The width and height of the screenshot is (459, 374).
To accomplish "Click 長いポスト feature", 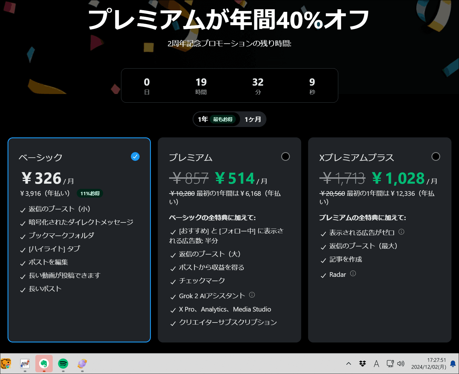I will click(45, 289).
